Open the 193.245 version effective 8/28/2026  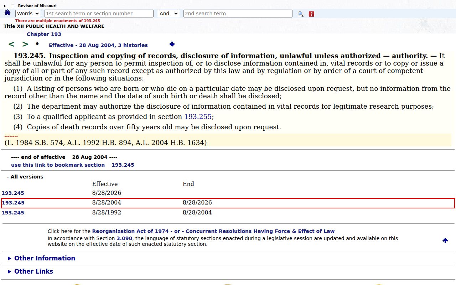(x=13, y=193)
